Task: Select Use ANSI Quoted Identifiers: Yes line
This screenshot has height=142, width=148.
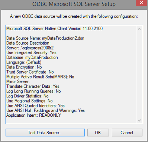Action: point(35,106)
